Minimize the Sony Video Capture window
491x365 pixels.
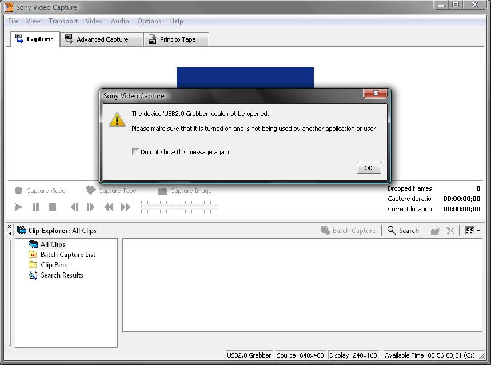441,5
